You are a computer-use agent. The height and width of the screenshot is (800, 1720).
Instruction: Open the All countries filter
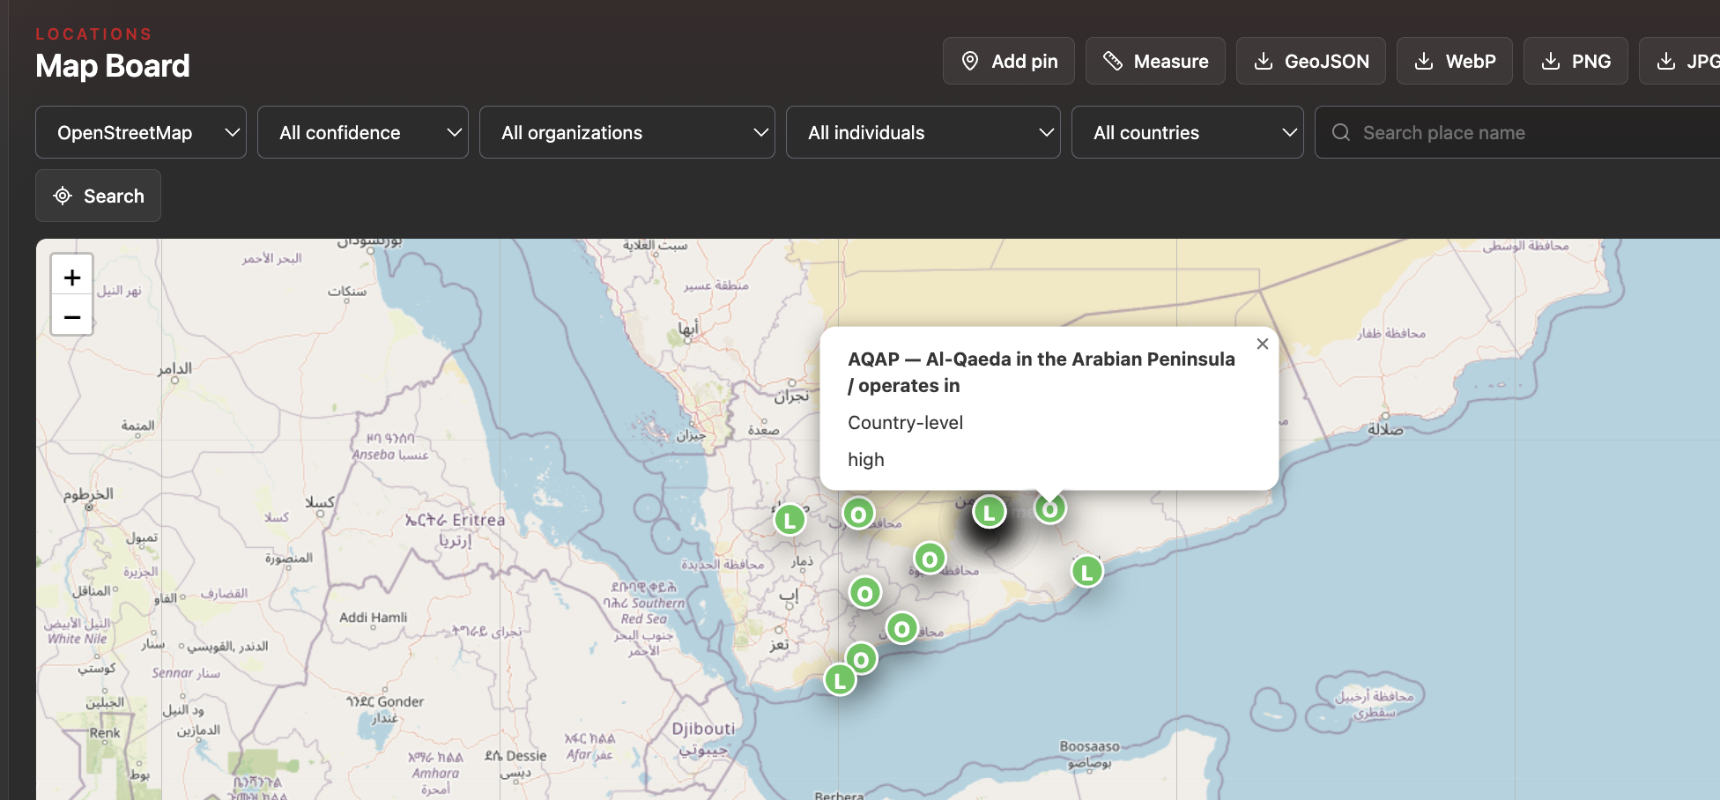point(1188,132)
